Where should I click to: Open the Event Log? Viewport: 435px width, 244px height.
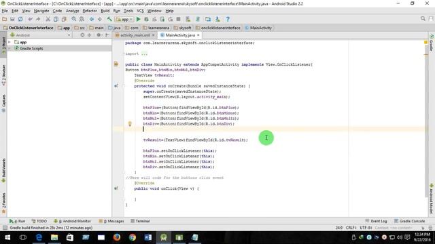click(376, 221)
